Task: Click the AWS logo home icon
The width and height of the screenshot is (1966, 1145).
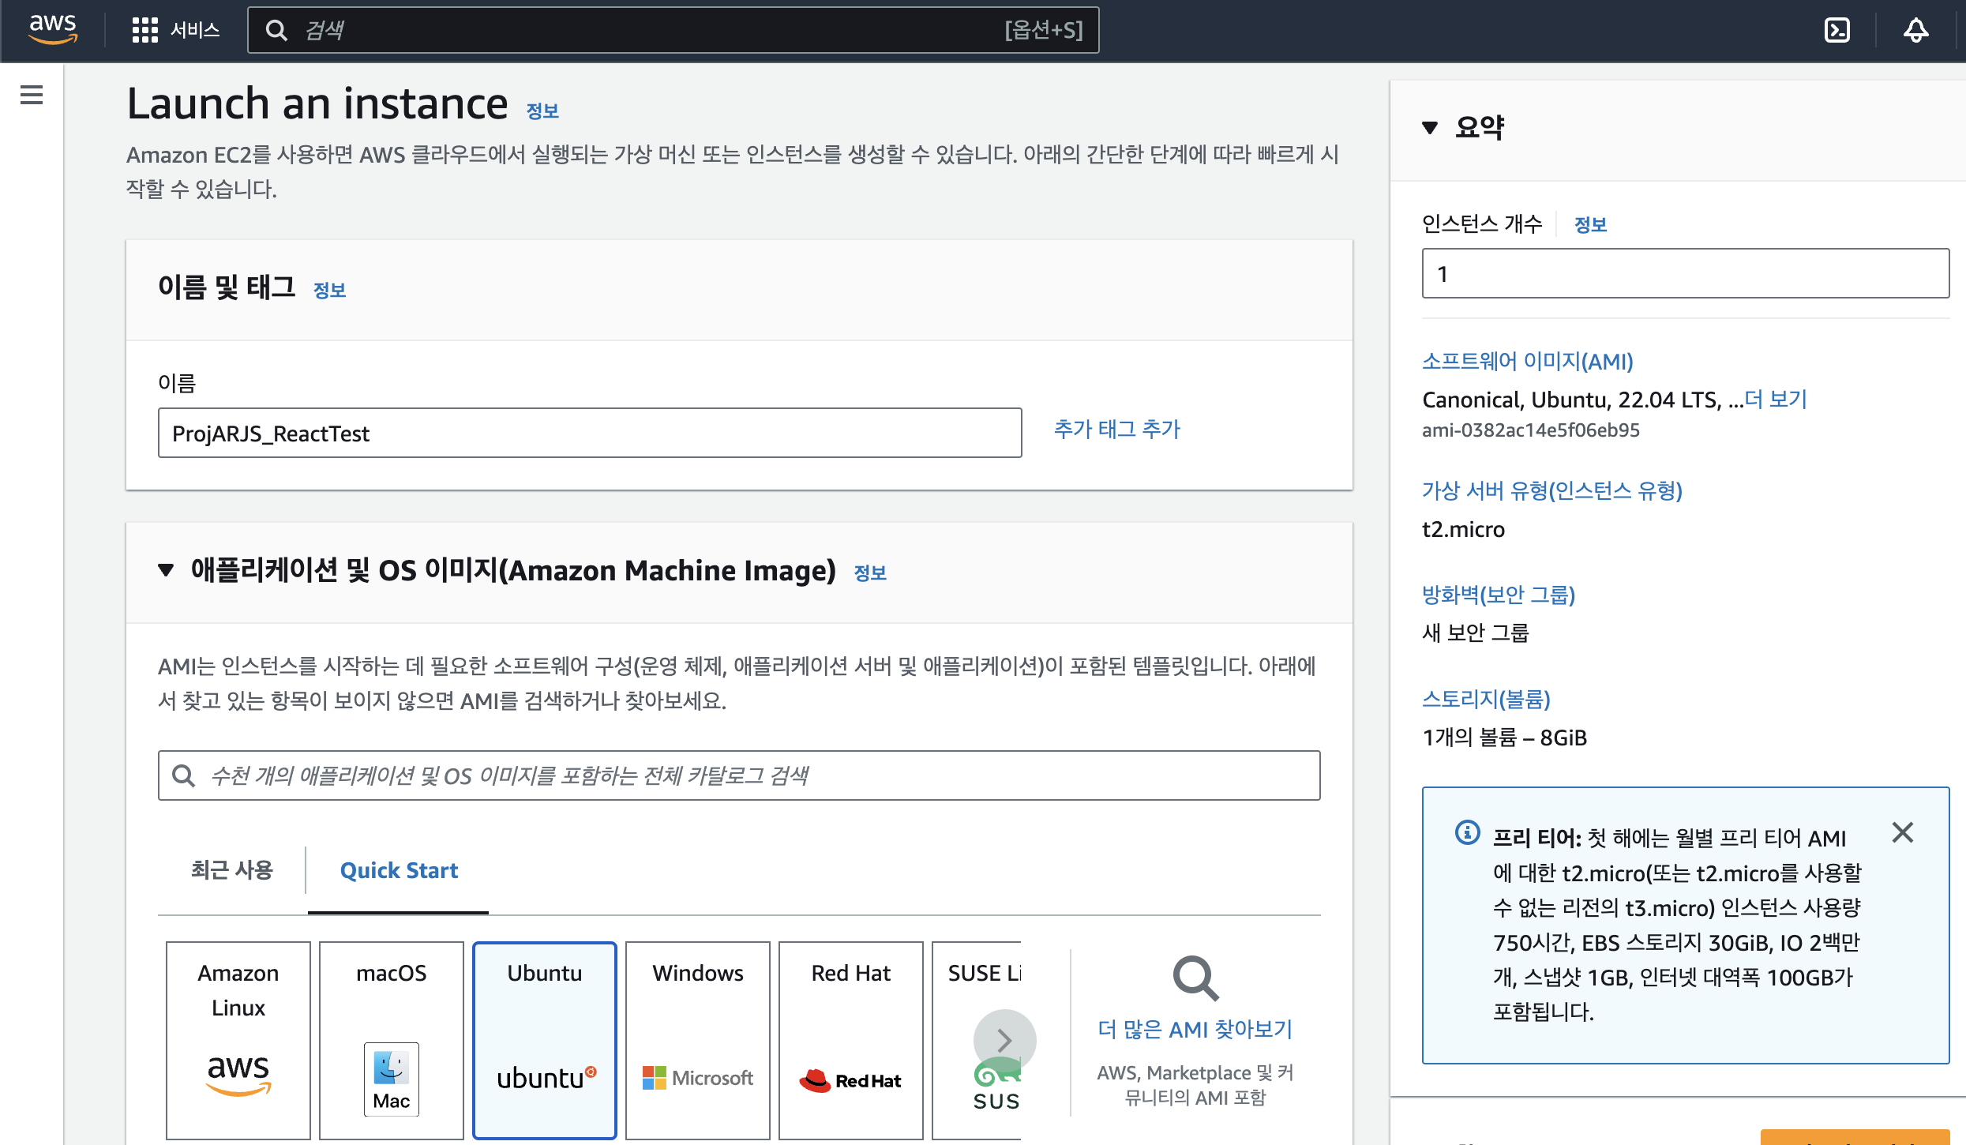Action: coord(52,29)
